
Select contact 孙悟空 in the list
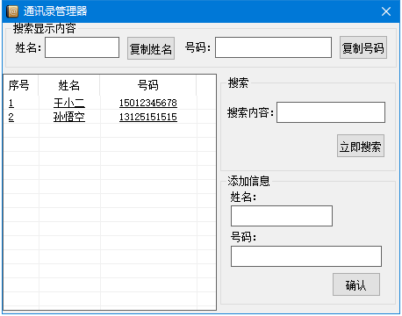click(69, 117)
